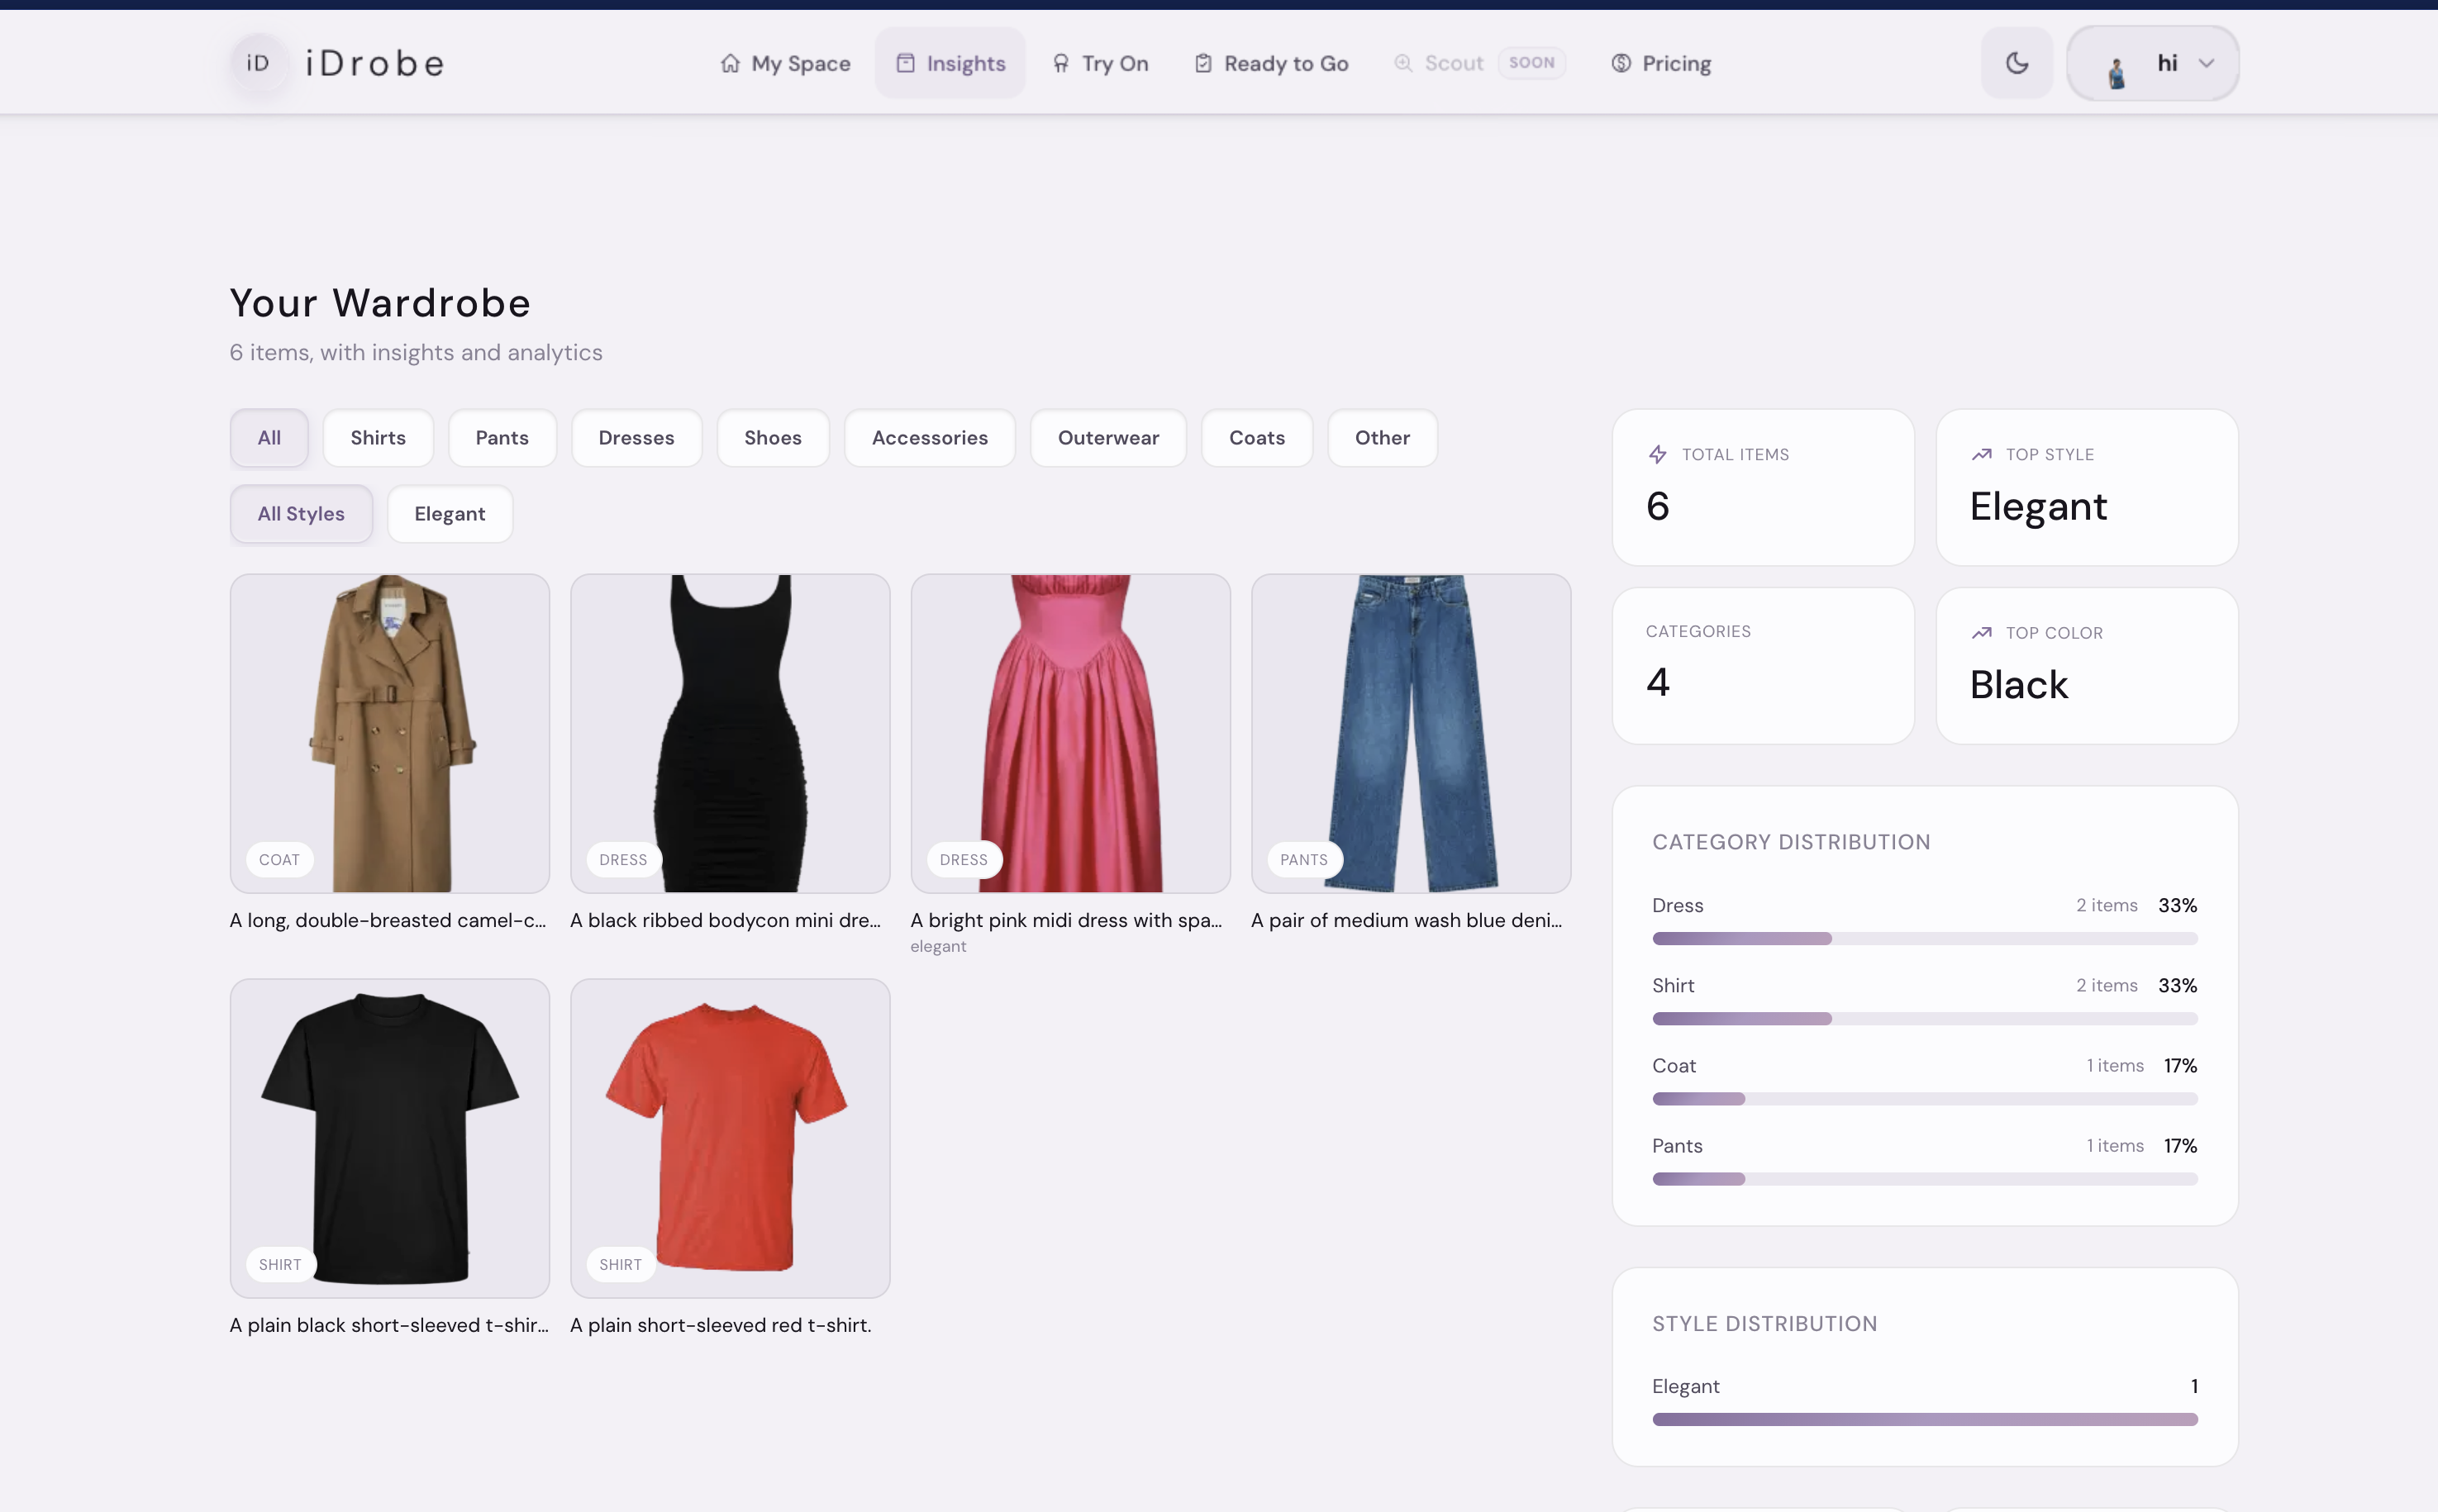Screen dimensions: 2438x1512
Task: Click the 'elegant' tag under pink dress
Action: (938, 946)
